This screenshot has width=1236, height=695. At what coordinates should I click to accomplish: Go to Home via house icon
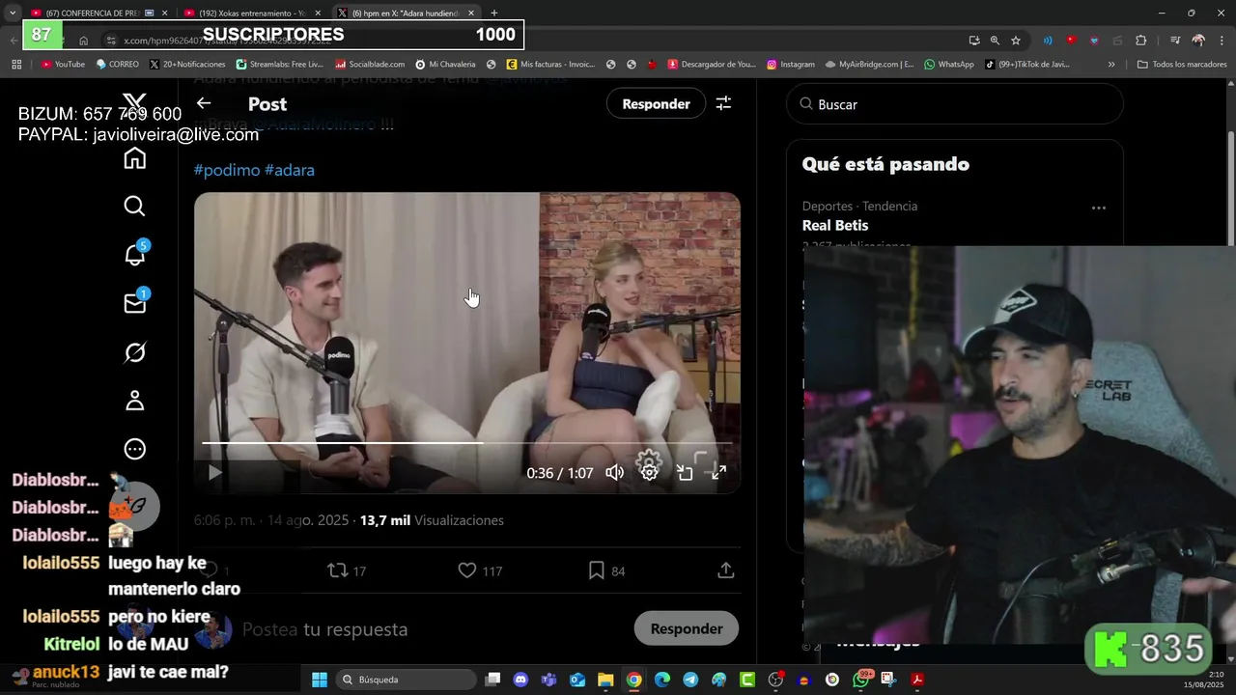pos(135,158)
